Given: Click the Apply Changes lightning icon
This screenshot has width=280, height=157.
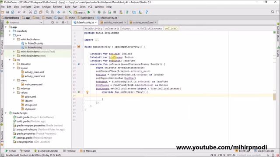Looking at the screenshot, I should click(94, 12).
